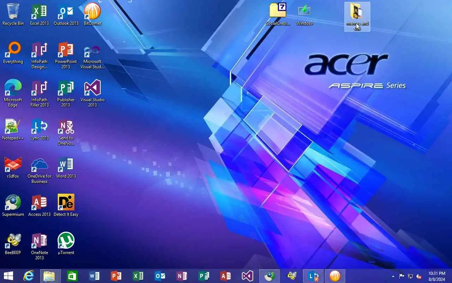Select the Supermium desktop shortcut
Viewport: 452px width, 283px height.
(x=13, y=205)
